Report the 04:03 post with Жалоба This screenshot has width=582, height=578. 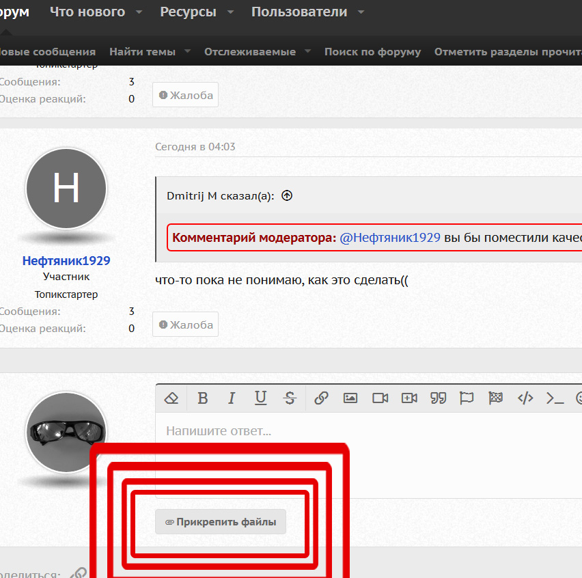pos(185,325)
